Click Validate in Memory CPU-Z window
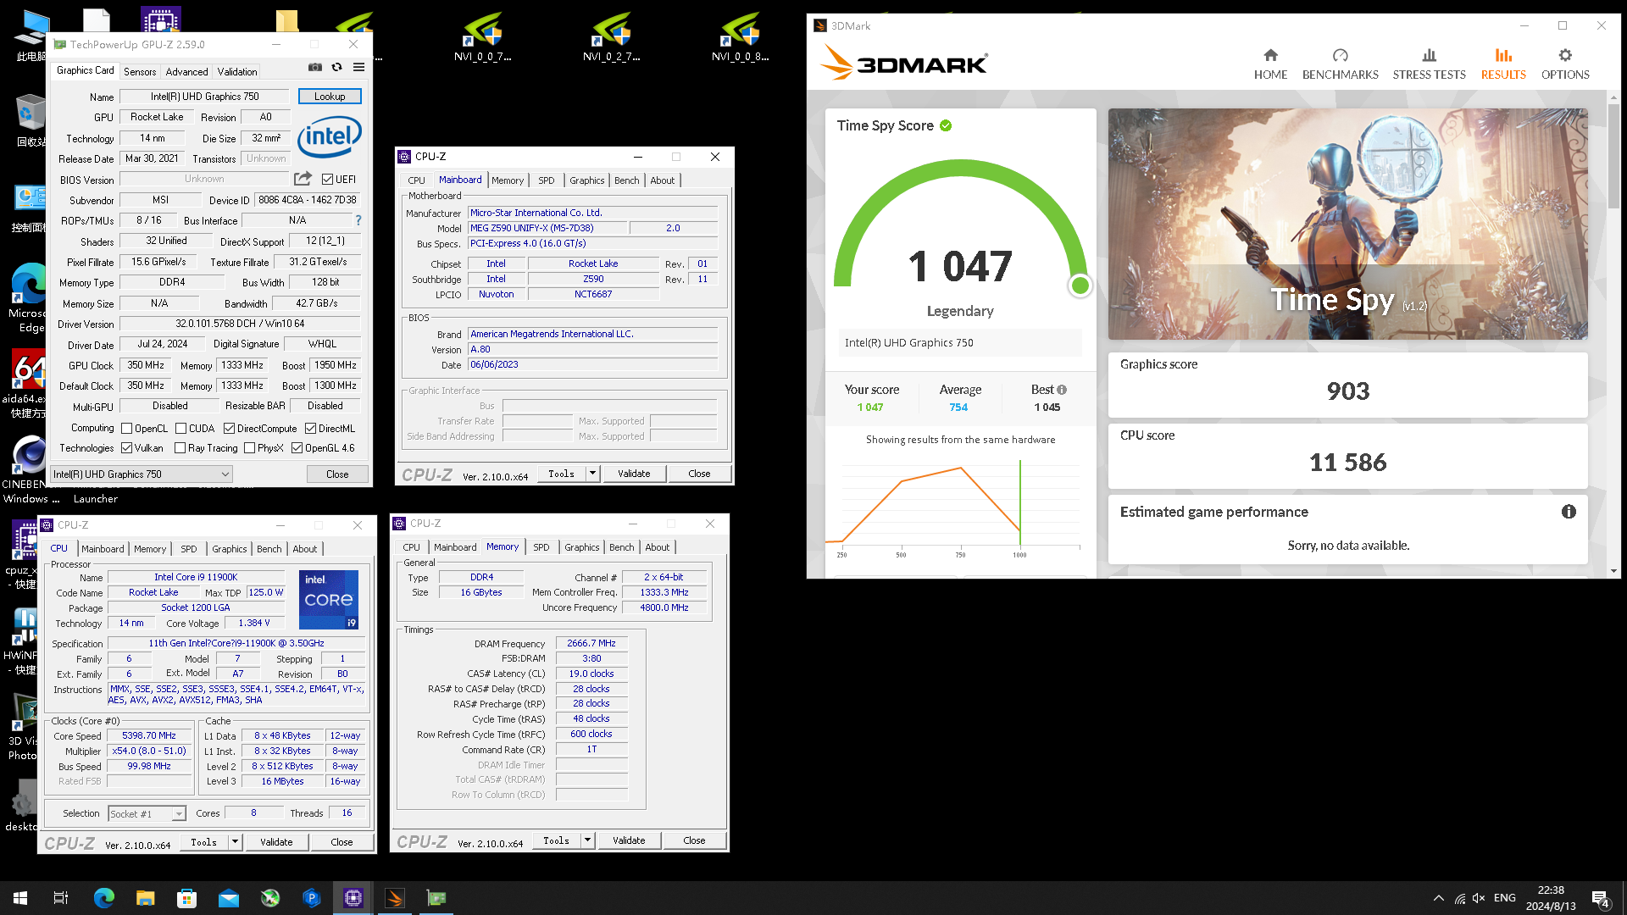 click(628, 840)
